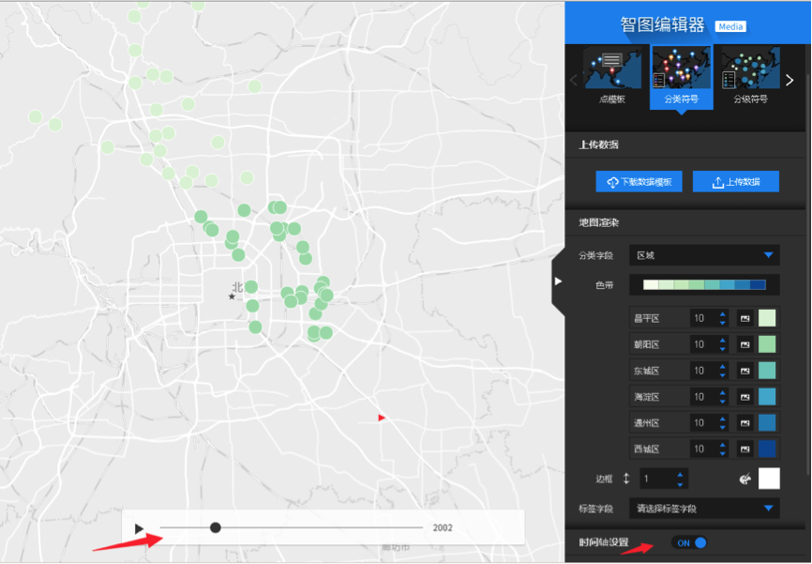This screenshot has width=812, height=564.
Task: Click the red flag marker on map
Action: [382, 418]
